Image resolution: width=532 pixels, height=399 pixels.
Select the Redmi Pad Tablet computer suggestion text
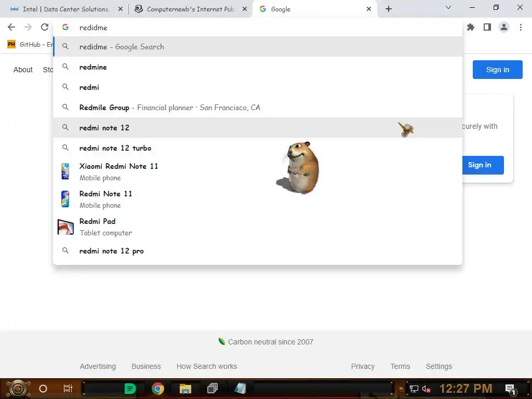(x=105, y=227)
